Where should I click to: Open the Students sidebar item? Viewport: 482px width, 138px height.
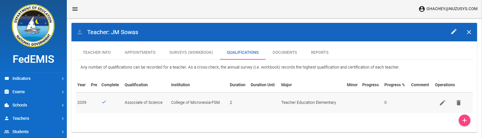pos(21,132)
